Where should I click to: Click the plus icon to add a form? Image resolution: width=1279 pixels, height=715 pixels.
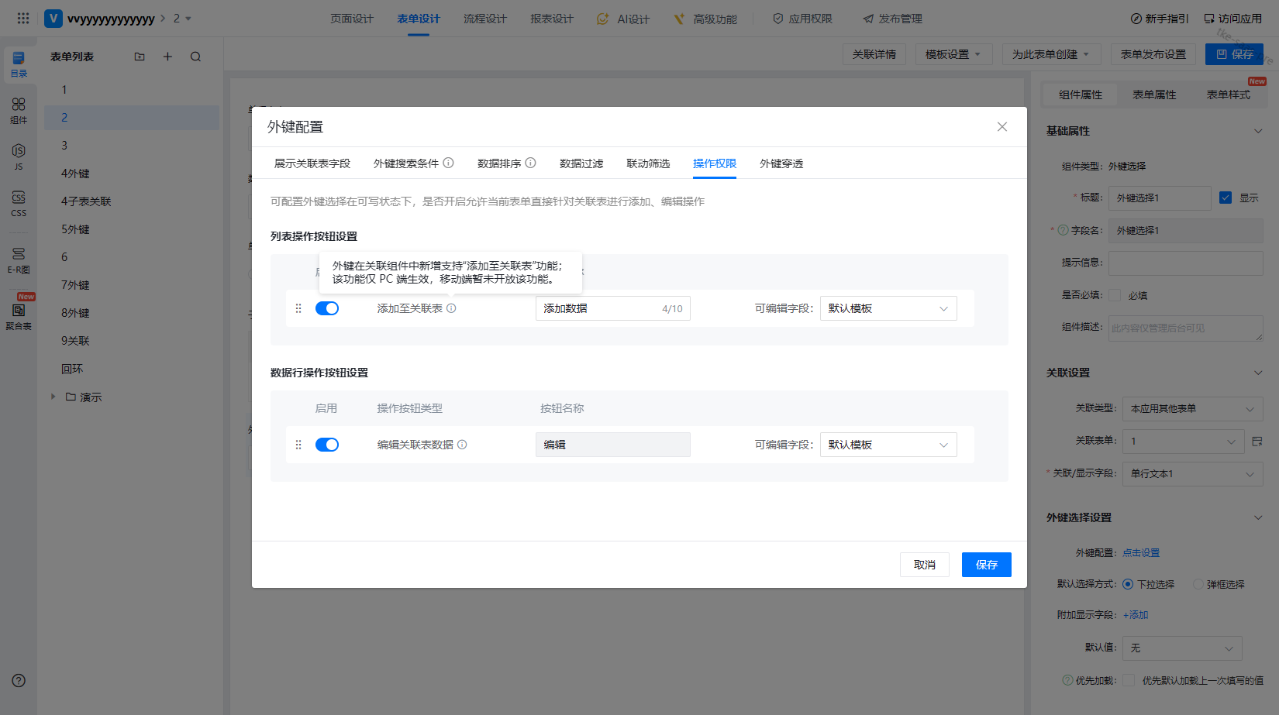(x=167, y=57)
